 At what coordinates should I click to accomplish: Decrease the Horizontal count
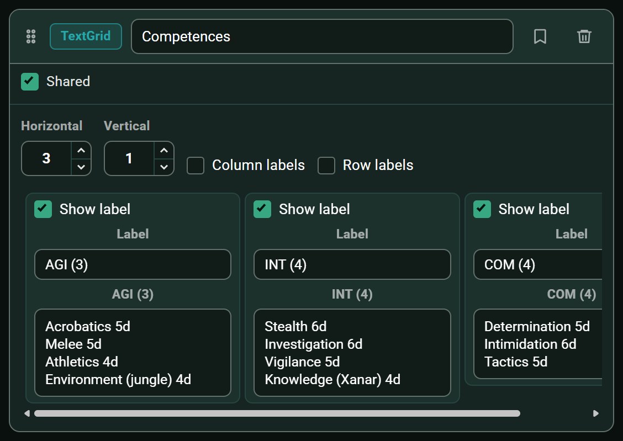pos(81,167)
